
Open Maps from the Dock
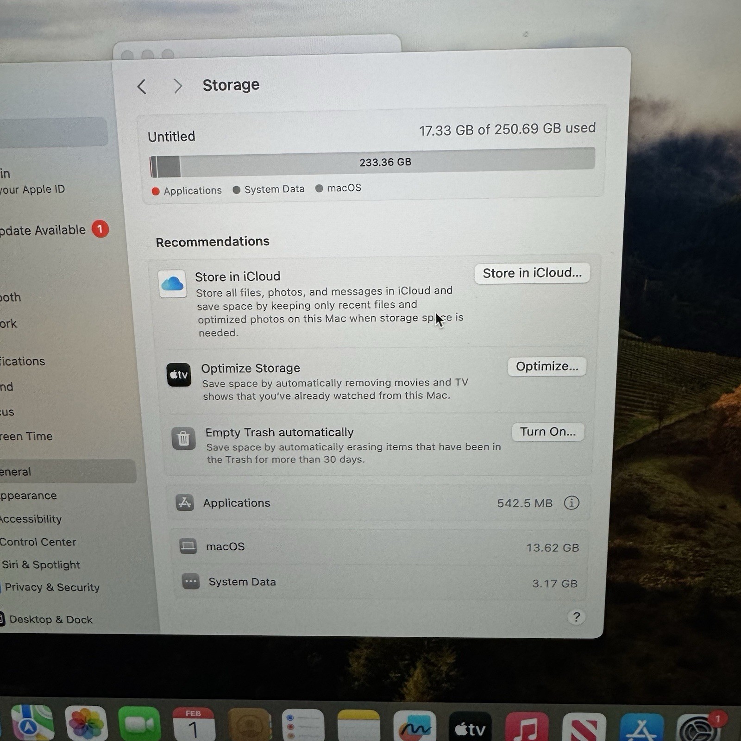tap(32, 723)
